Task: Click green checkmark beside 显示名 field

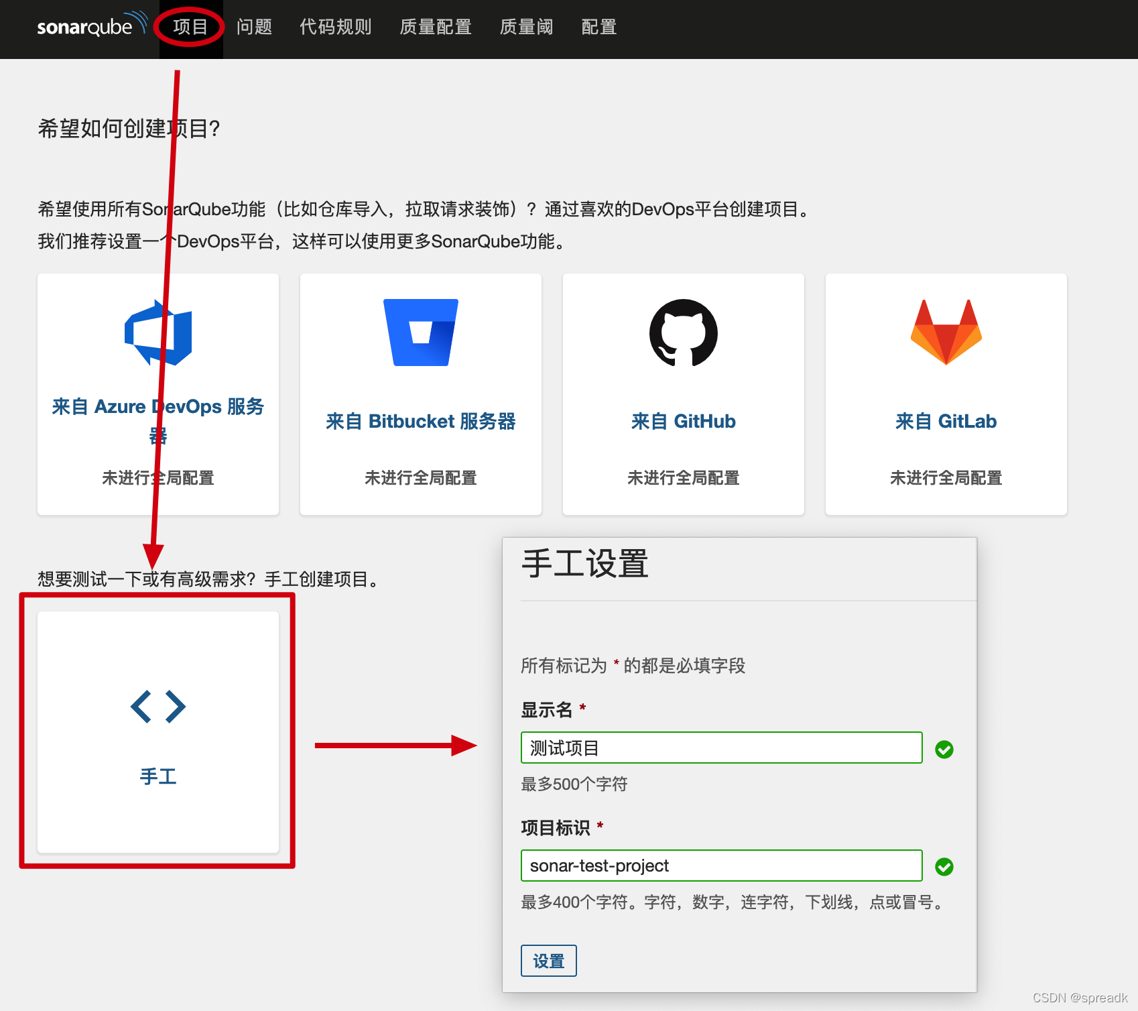Action: click(x=944, y=750)
